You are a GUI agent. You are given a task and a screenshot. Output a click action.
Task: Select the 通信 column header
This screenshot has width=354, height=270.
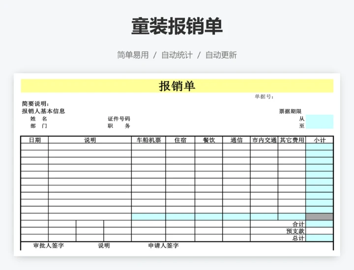click(236, 140)
